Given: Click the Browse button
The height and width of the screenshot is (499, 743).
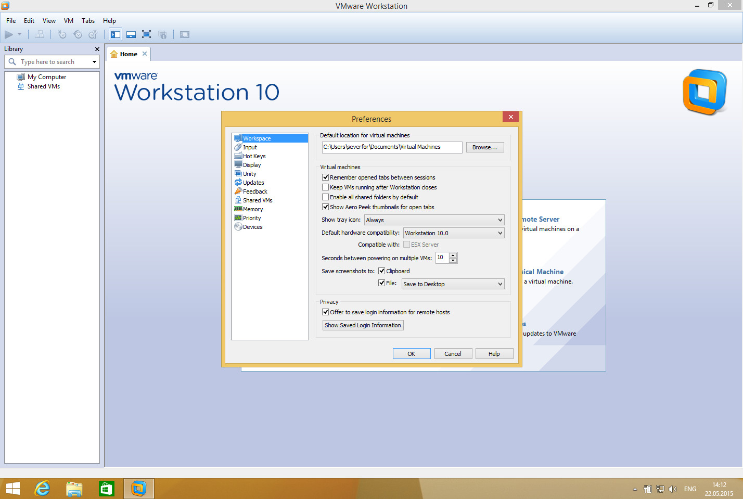Looking at the screenshot, I should point(485,147).
